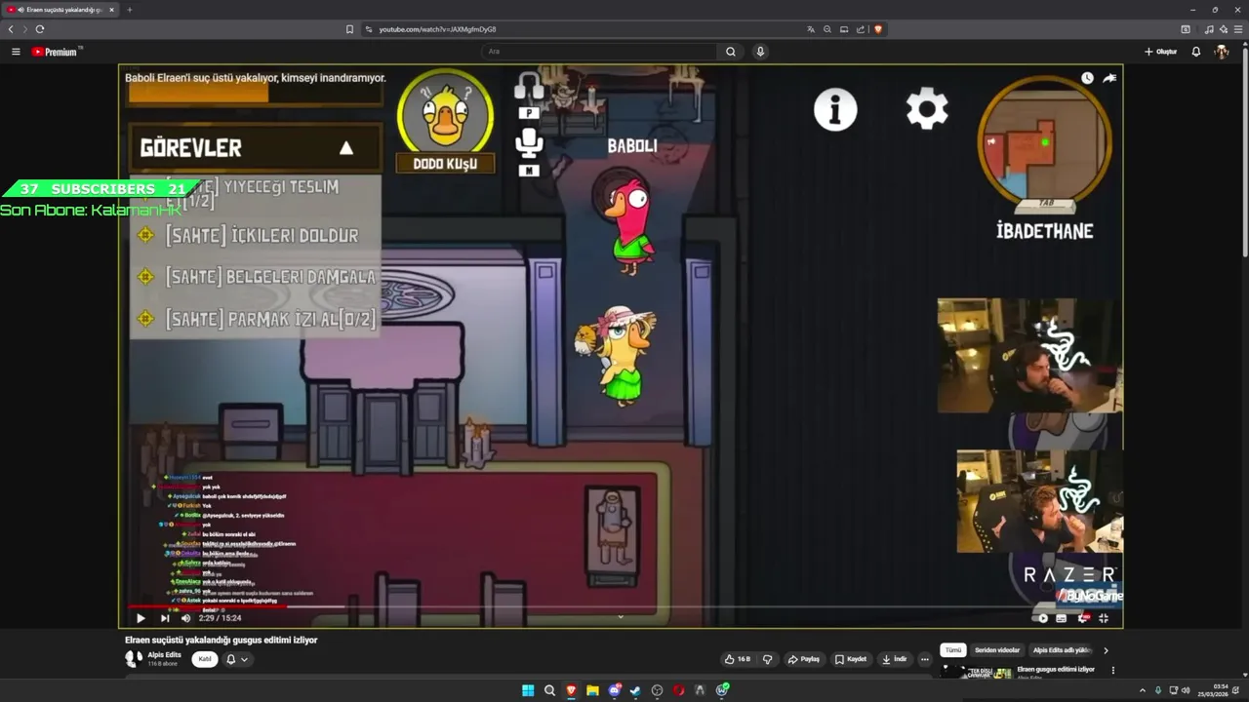This screenshot has width=1249, height=702.
Task: Save video with Kaydet button
Action: pyautogui.click(x=851, y=659)
